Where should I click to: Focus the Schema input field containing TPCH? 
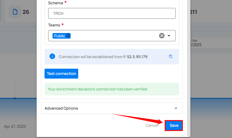click(112, 14)
